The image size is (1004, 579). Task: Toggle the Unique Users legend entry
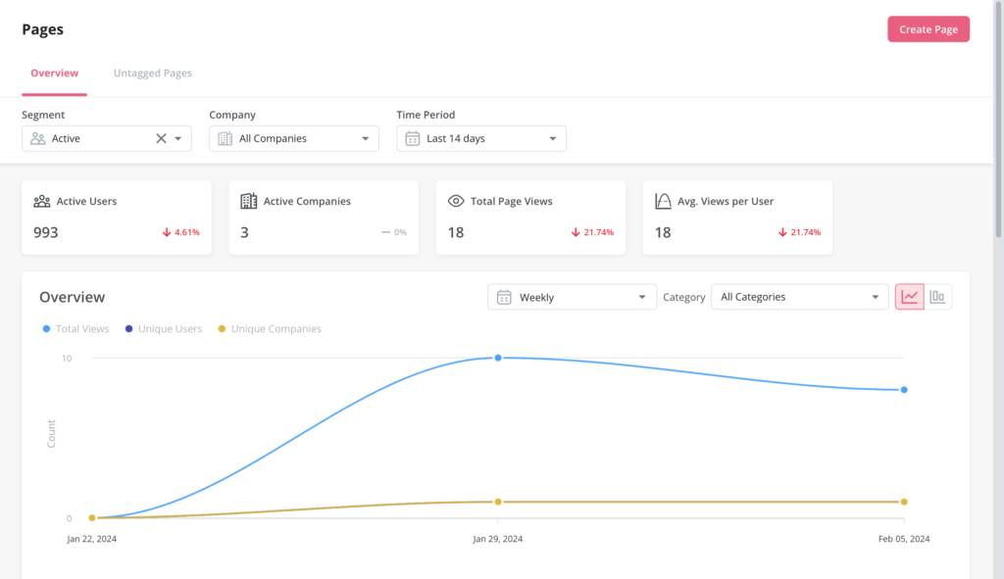click(x=164, y=328)
